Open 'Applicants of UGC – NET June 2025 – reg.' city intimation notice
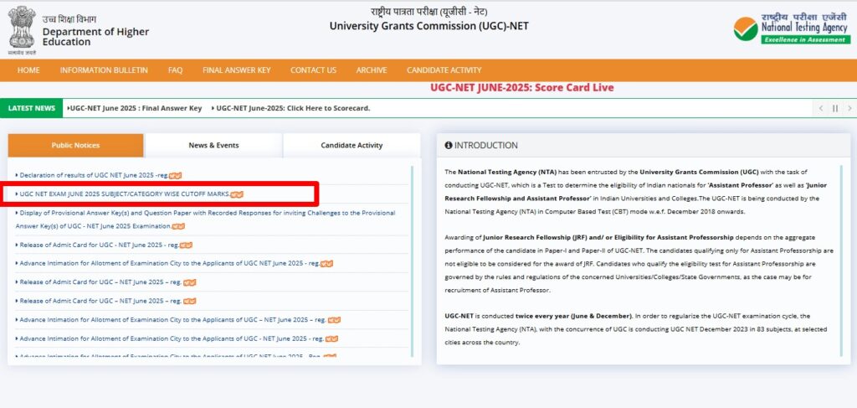857x408 pixels. point(172,320)
